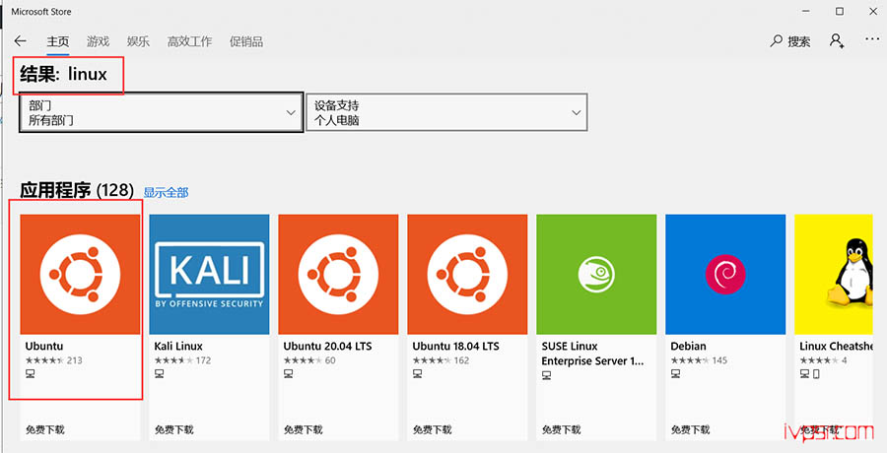Image resolution: width=887 pixels, height=453 pixels.
Task: Click 免费下载 under Kali Linux
Action: pos(174,429)
